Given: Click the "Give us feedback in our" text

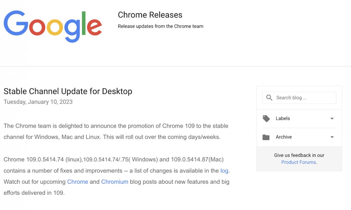Looking at the screenshot, I should (x=299, y=155).
